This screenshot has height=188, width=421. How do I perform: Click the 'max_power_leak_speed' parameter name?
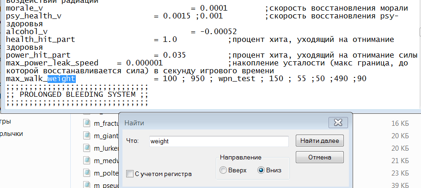pos(52,63)
